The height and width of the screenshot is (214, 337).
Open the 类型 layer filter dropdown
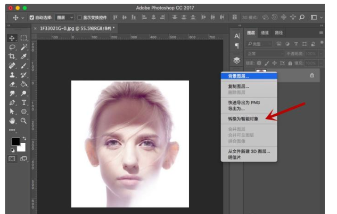coord(259,43)
